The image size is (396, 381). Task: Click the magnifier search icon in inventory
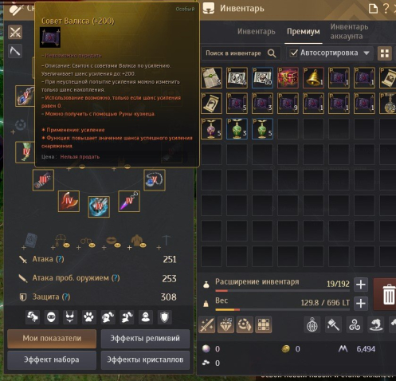pyautogui.click(x=272, y=53)
